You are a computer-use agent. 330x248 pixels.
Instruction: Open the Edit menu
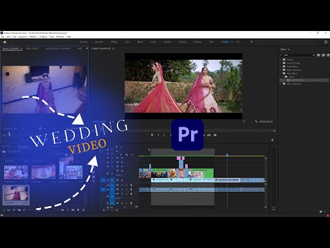click(x=8, y=37)
